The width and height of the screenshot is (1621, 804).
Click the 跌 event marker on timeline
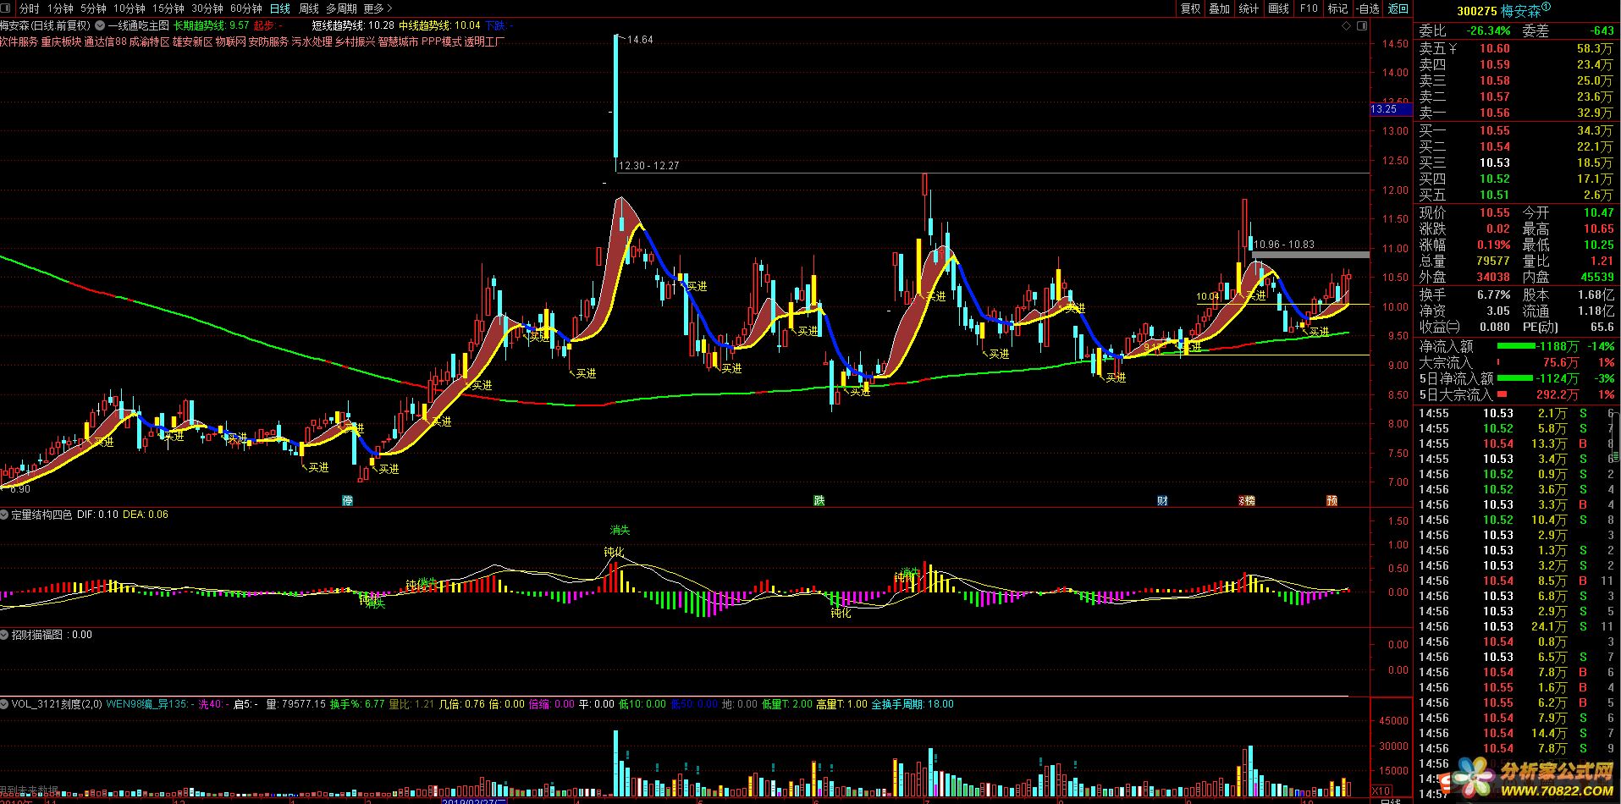(x=819, y=500)
